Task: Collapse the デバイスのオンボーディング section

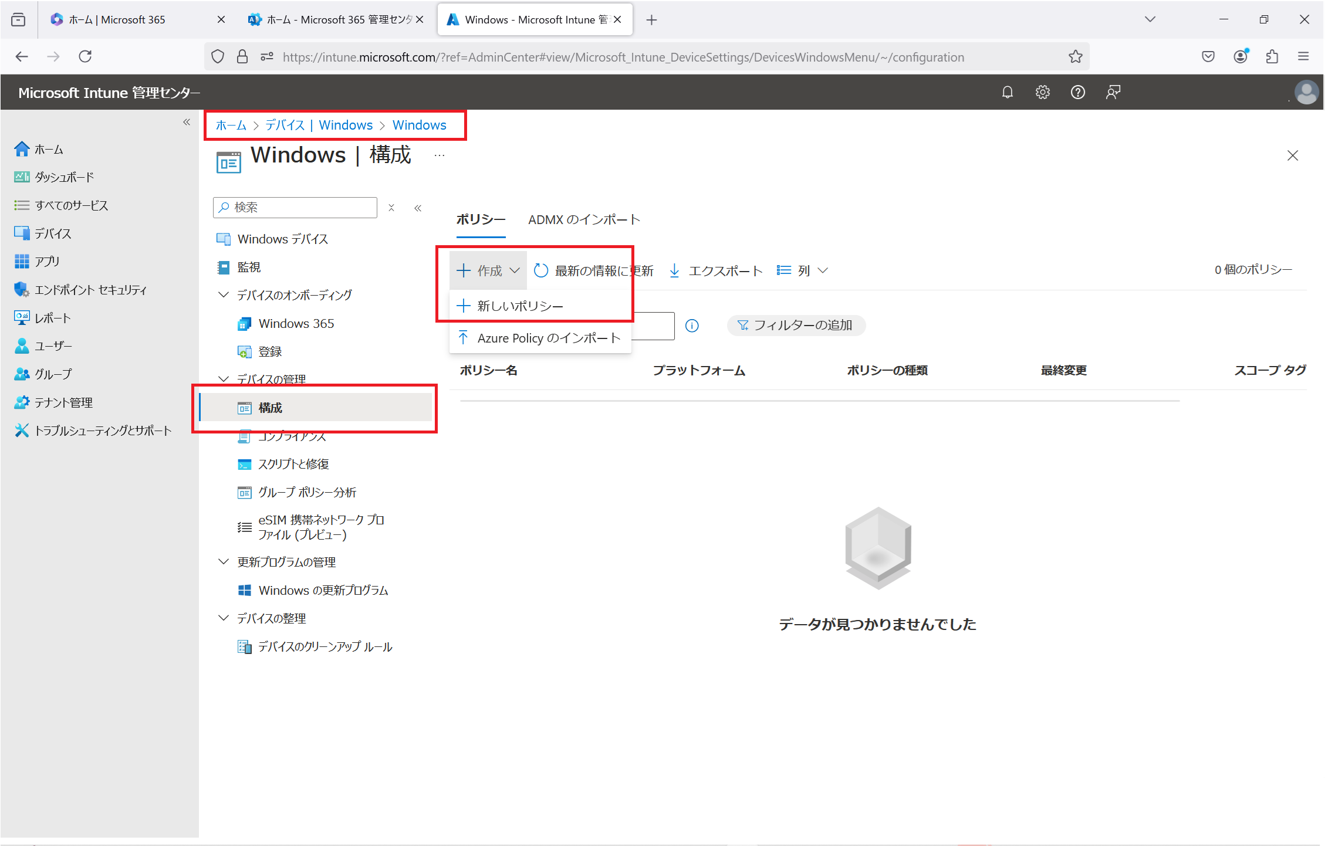Action: coord(223,294)
